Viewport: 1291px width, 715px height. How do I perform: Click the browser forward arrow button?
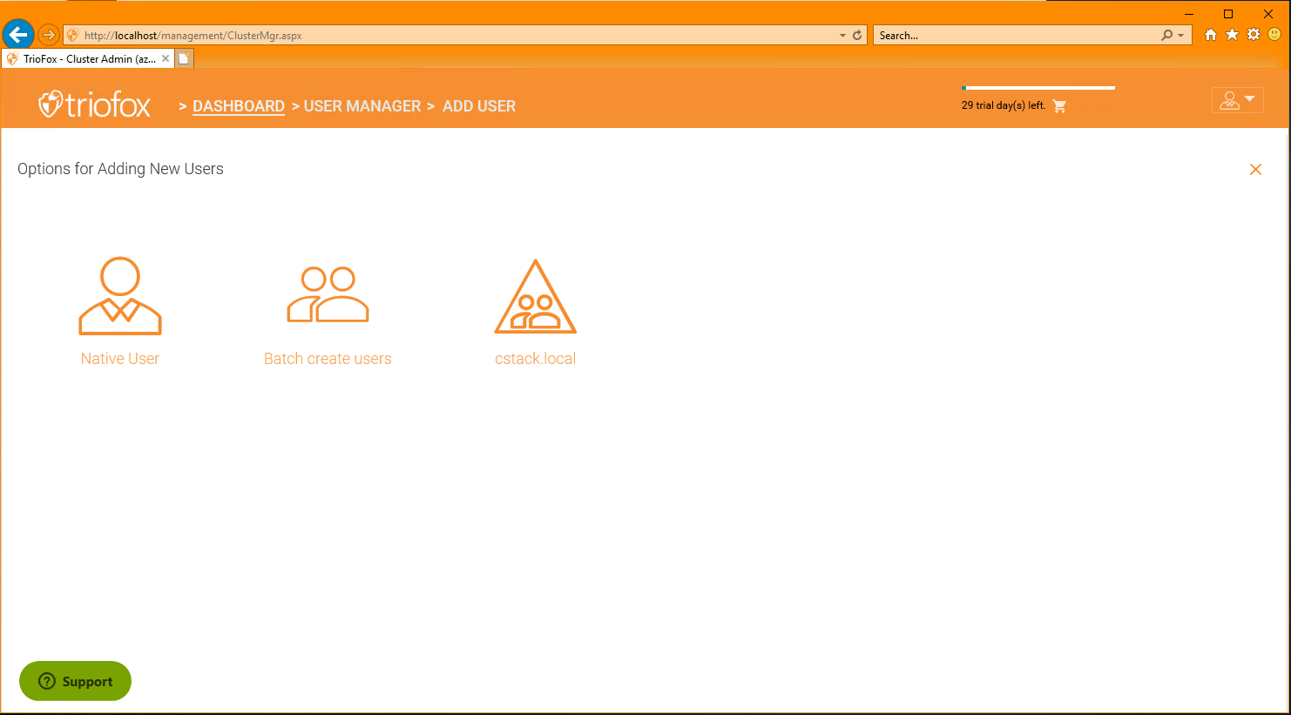click(49, 35)
